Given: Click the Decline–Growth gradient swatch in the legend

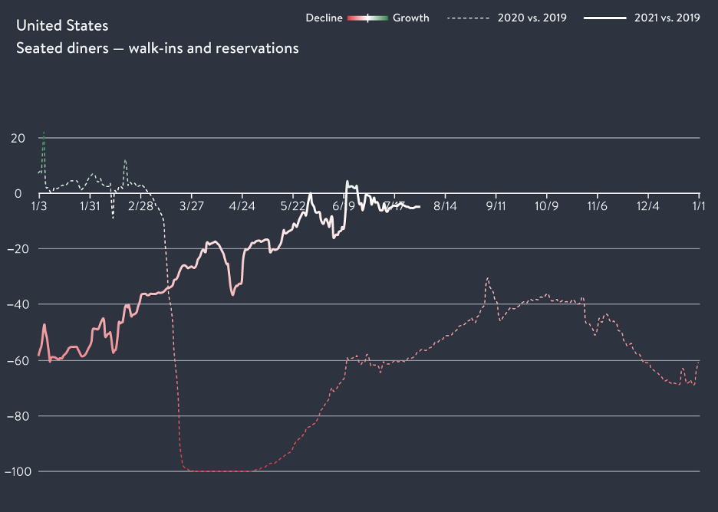Looking at the screenshot, I should tap(367, 18).
